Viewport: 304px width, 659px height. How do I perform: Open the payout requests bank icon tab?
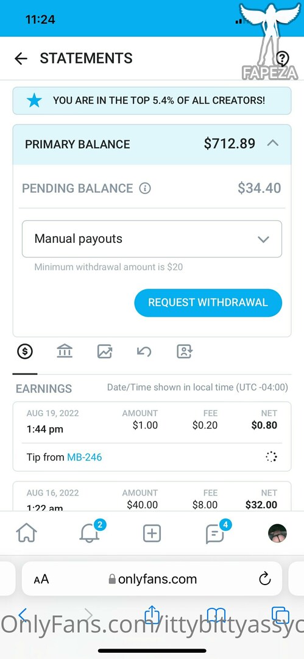(64, 351)
